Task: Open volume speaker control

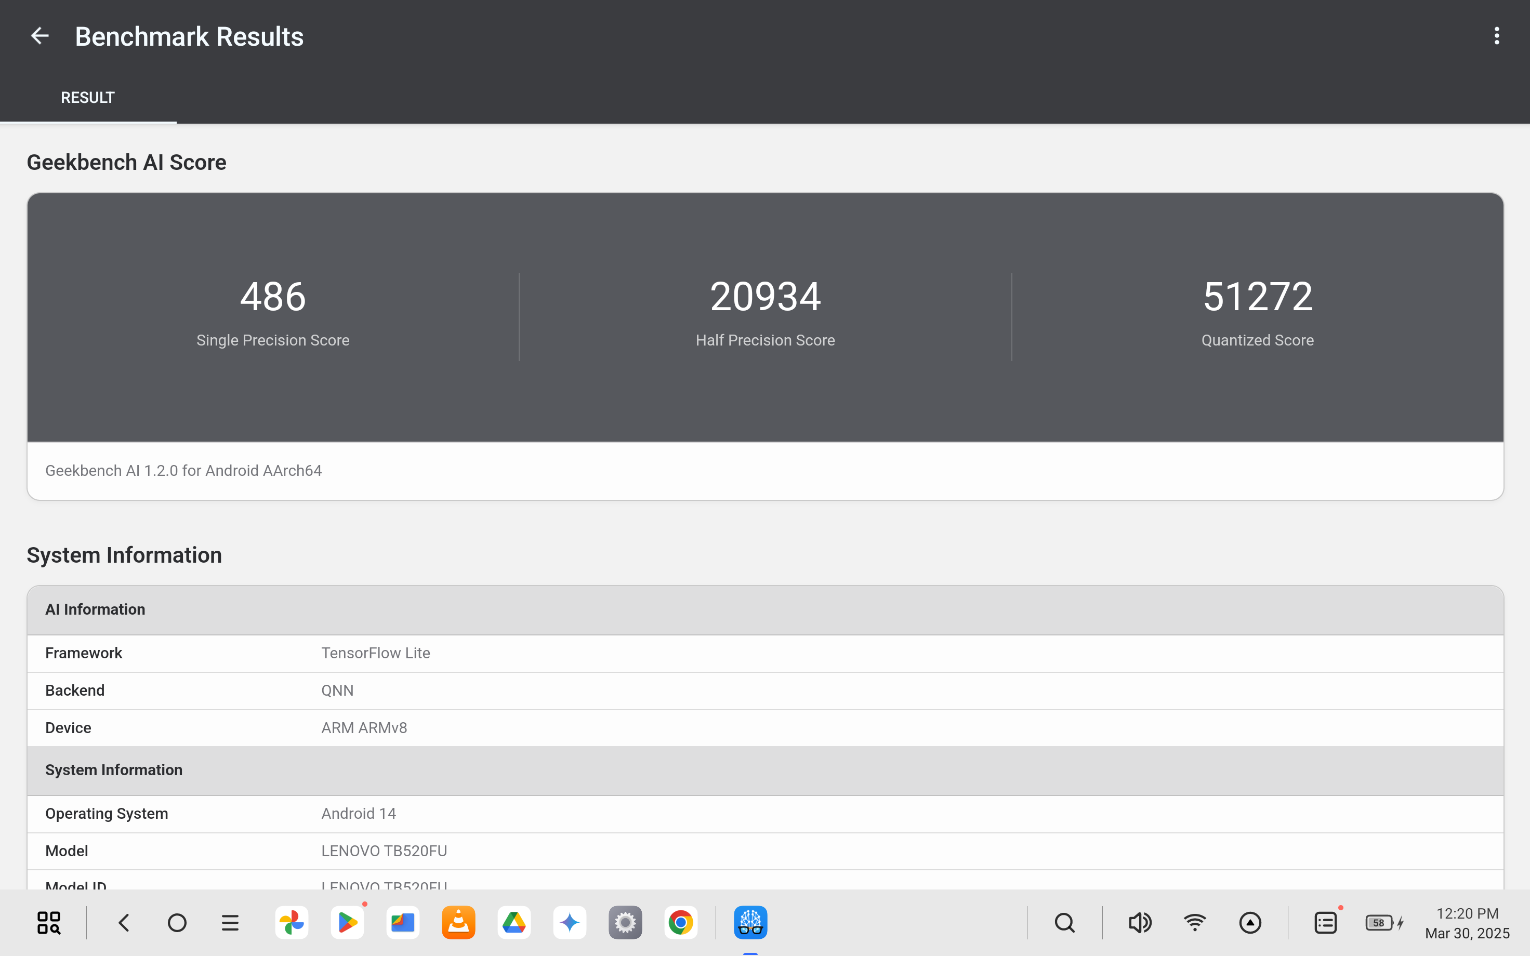Action: click(1140, 923)
